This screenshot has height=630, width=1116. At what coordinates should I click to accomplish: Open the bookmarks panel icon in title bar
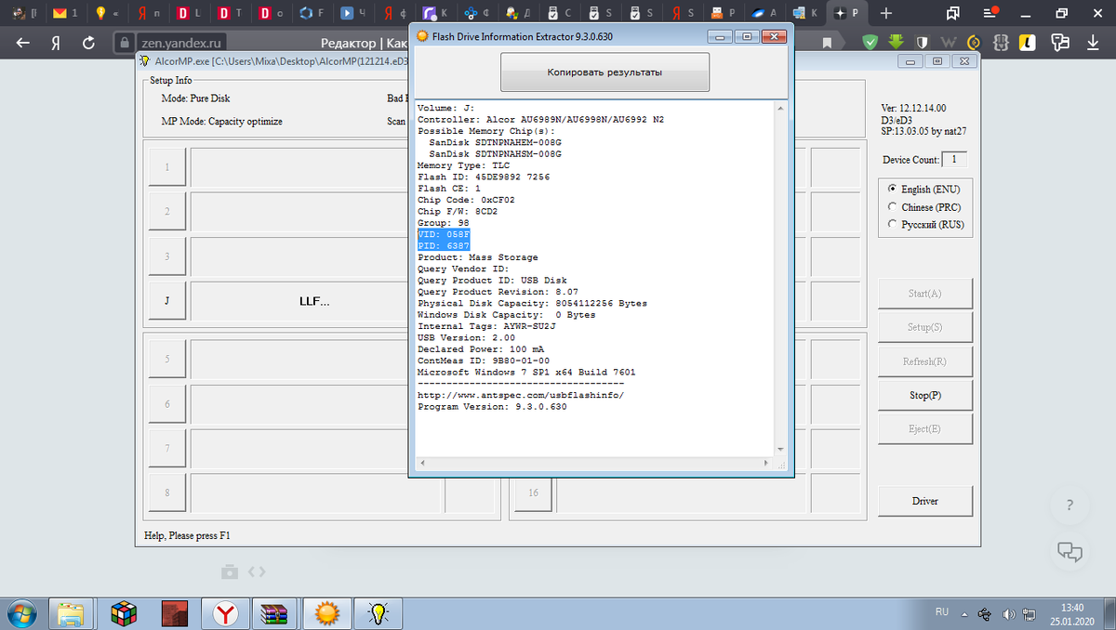pos(952,14)
